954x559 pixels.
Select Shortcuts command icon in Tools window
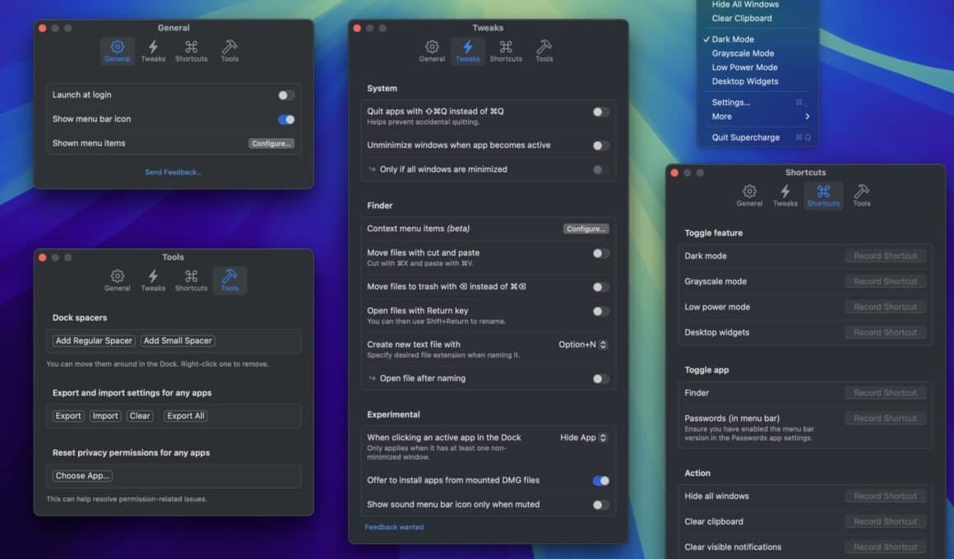click(191, 280)
